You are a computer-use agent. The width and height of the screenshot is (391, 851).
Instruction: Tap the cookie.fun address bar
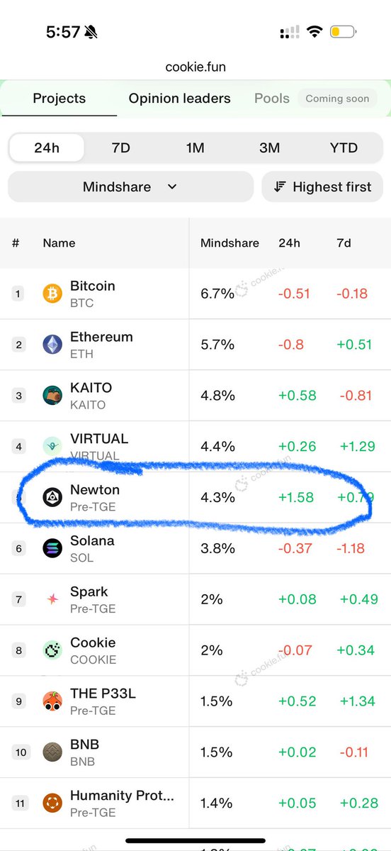195,66
